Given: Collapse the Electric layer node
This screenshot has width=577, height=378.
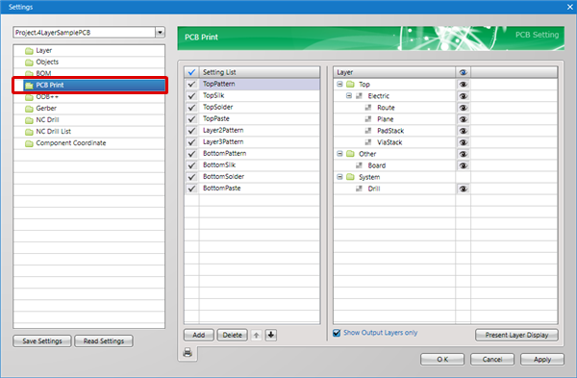Looking at the screenshot, I should (349, 95).
